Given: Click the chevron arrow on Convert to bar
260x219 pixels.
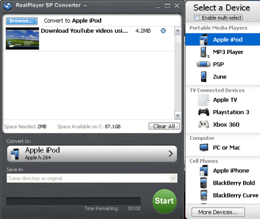Looking at the screenshot, I should tap(171, 153).
